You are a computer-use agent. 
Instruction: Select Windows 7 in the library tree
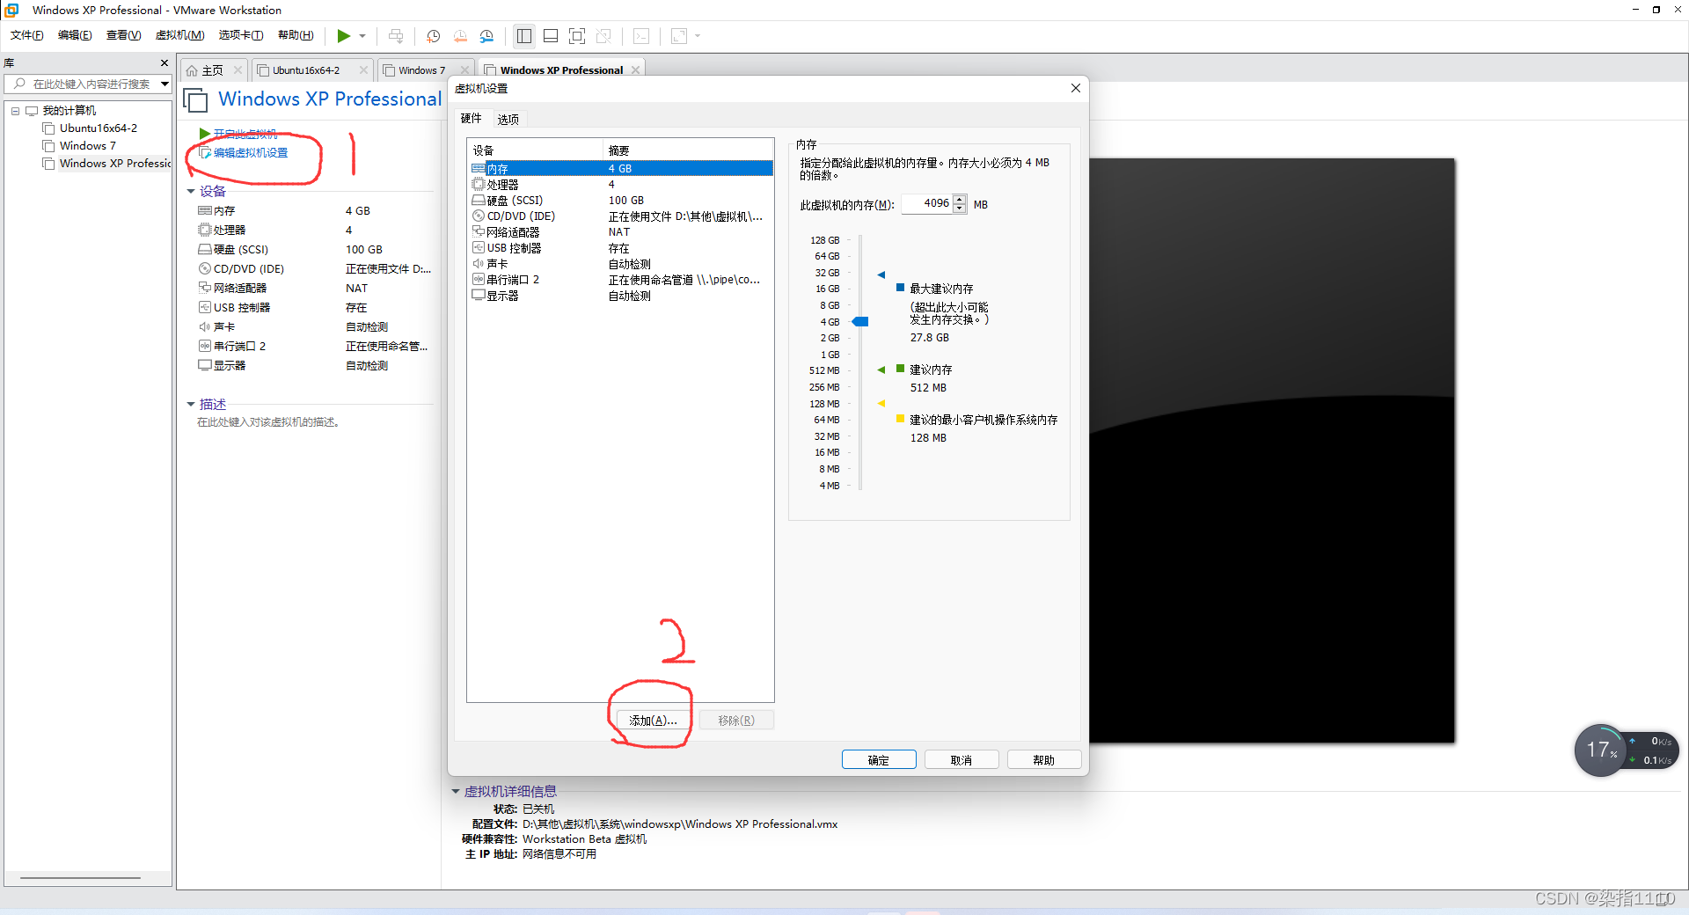tap(87, 146)
